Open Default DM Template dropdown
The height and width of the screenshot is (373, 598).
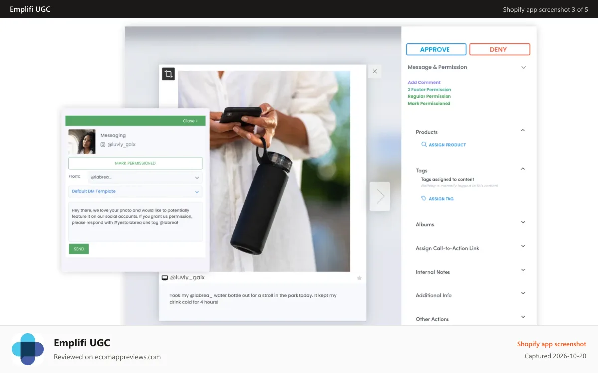coord(135,191)
